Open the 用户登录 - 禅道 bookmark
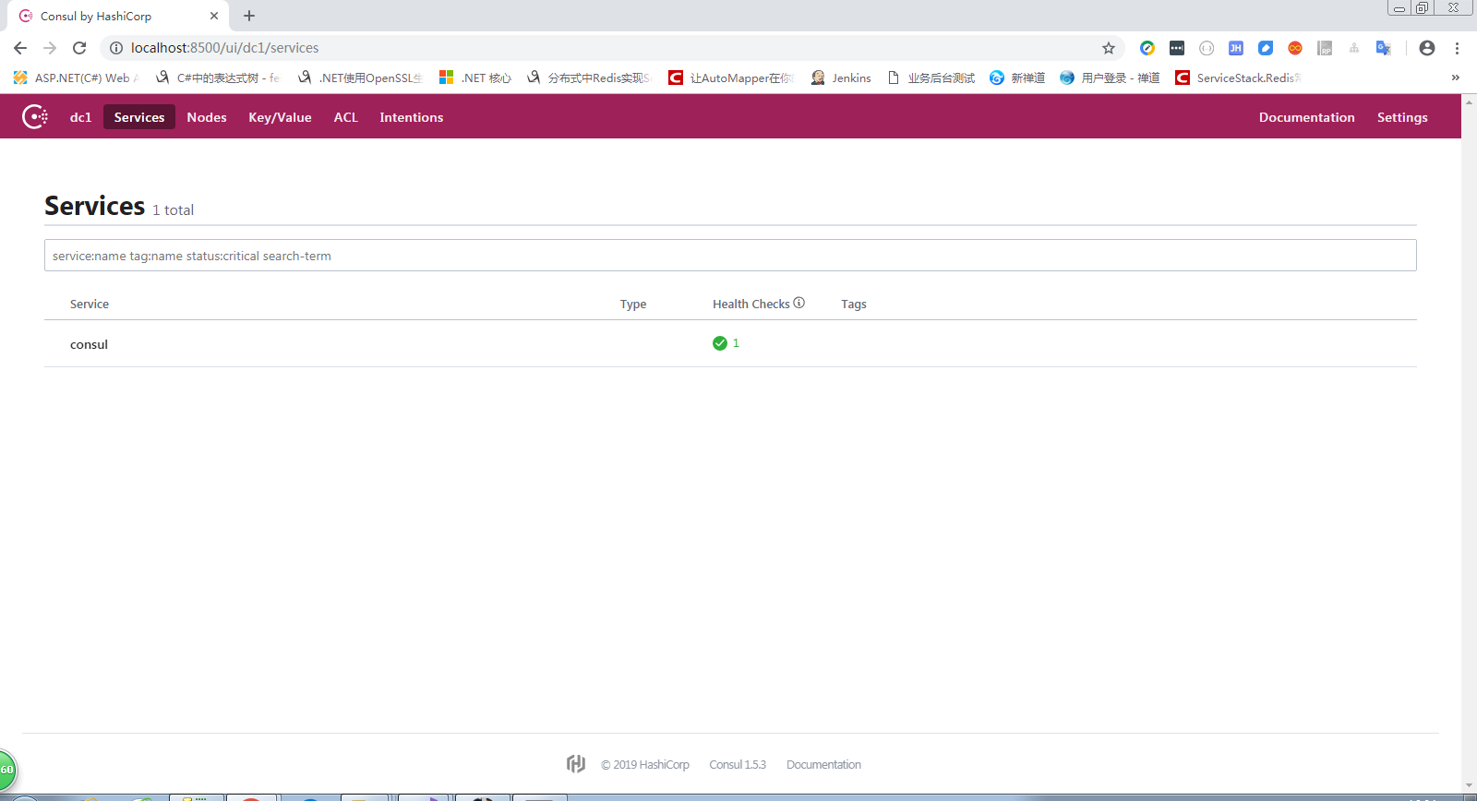1477x801 pixels. click(1110, 78)
